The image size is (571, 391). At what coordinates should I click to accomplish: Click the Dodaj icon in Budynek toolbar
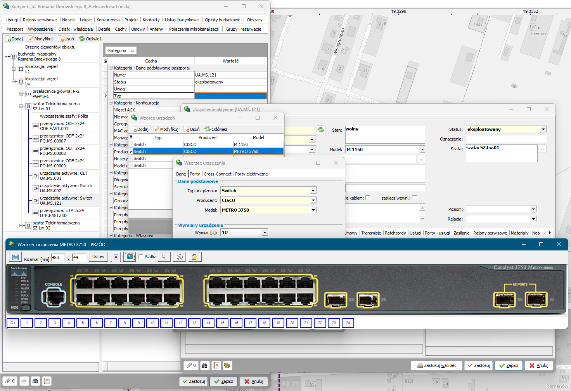coord(14,39)
